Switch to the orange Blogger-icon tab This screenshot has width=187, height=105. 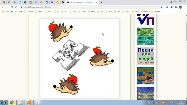pyautogui.click(x=58, y=2)
